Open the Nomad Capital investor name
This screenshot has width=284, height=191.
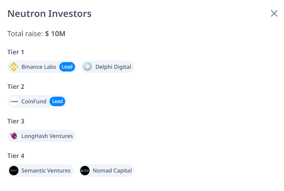tap(112, 171)
